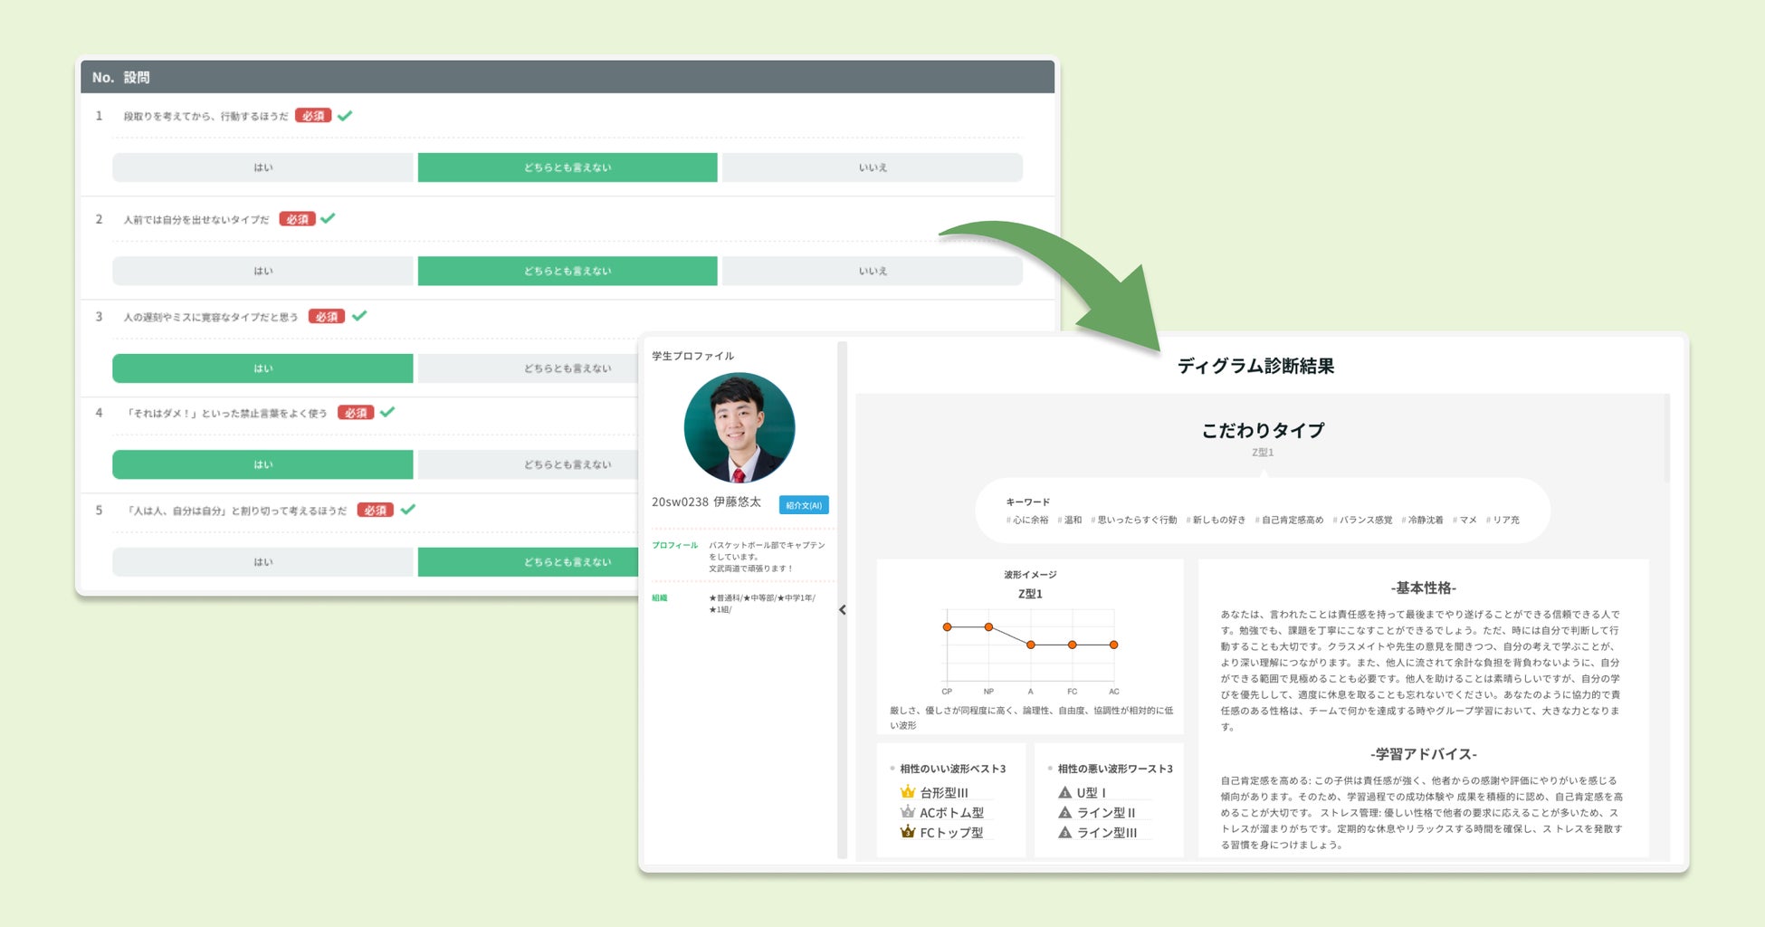The image size is (1765, 927).
Task: Click the U型 I waveform name
Action: coord(1092,793)
